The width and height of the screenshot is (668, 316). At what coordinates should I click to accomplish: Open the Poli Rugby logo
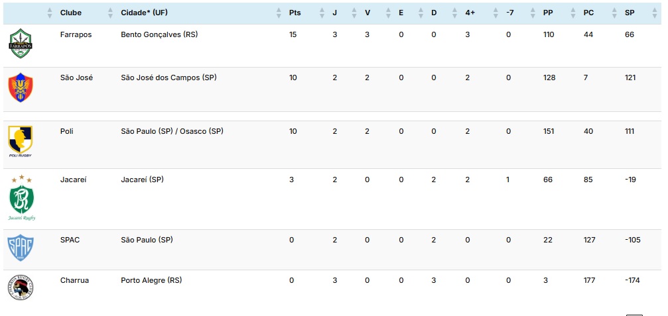[21, 141]
